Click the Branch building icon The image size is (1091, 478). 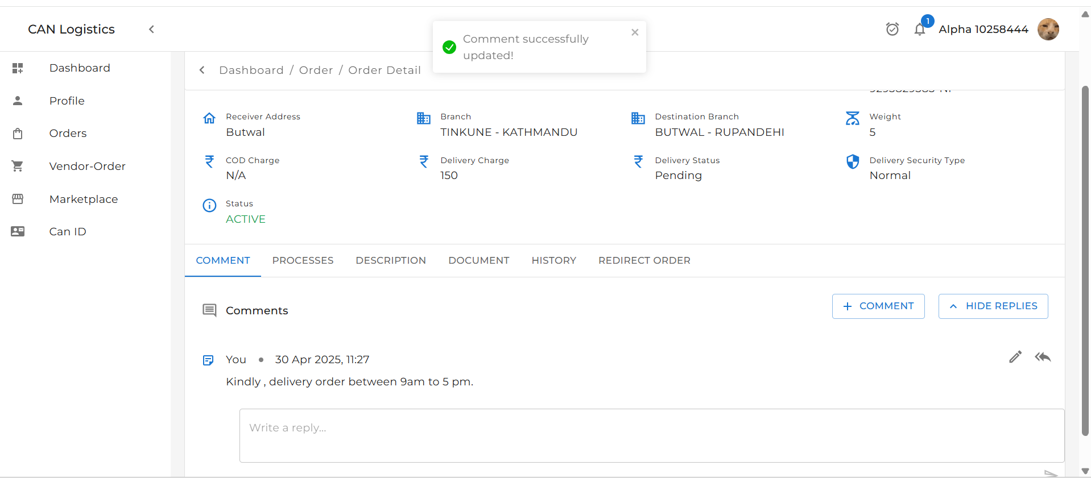tap(424, 118)
